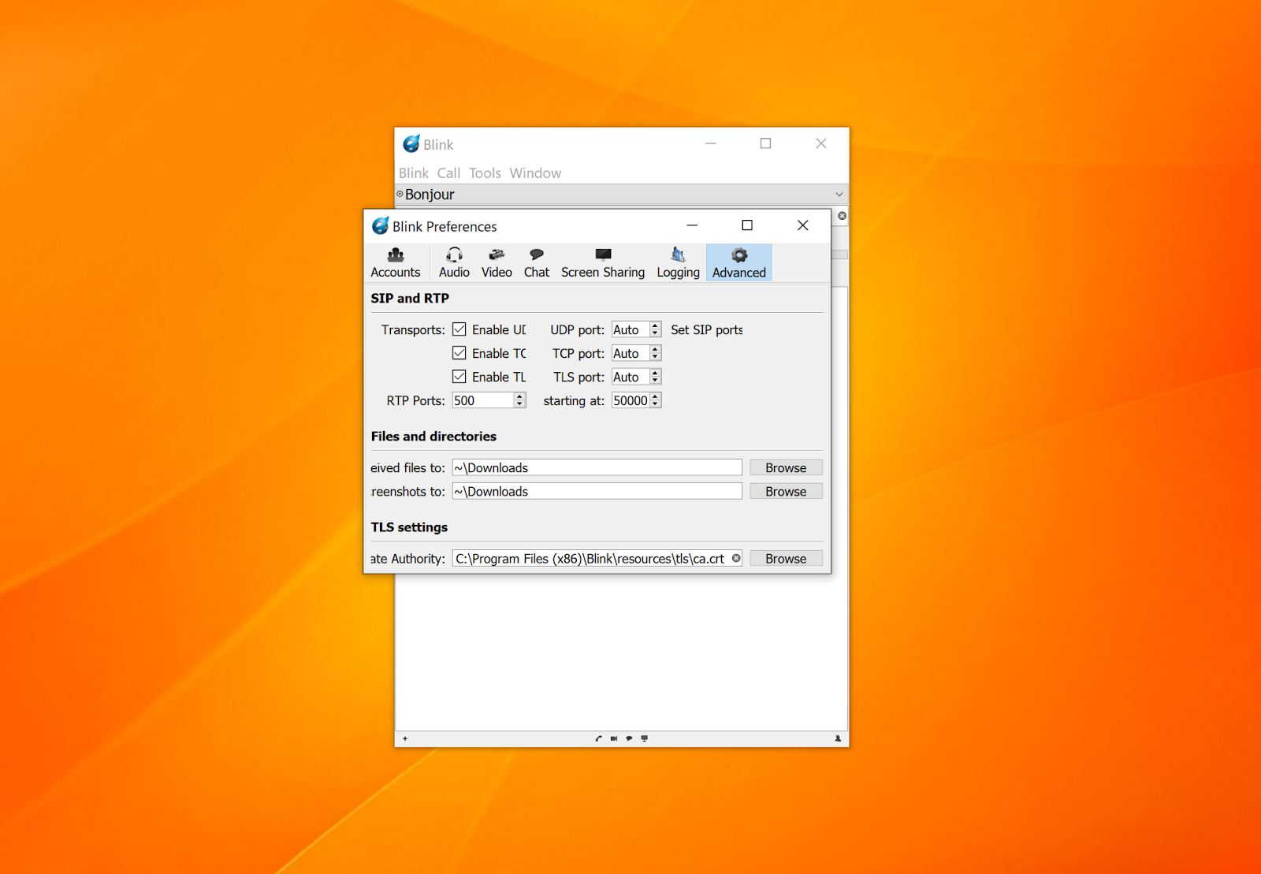Start chat session with bubble icon
The image size is (1261, 874).
click(x=629, y=738)
